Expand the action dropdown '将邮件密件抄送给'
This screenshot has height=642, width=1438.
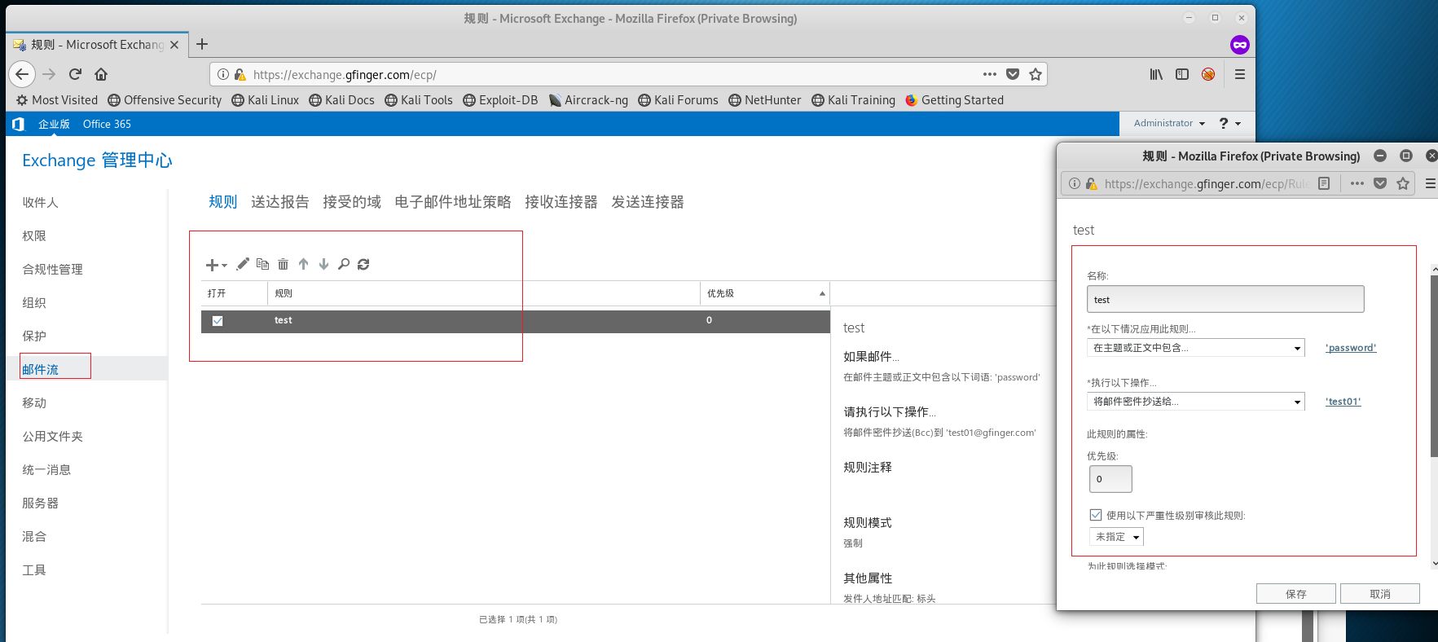coord(1196,402)
